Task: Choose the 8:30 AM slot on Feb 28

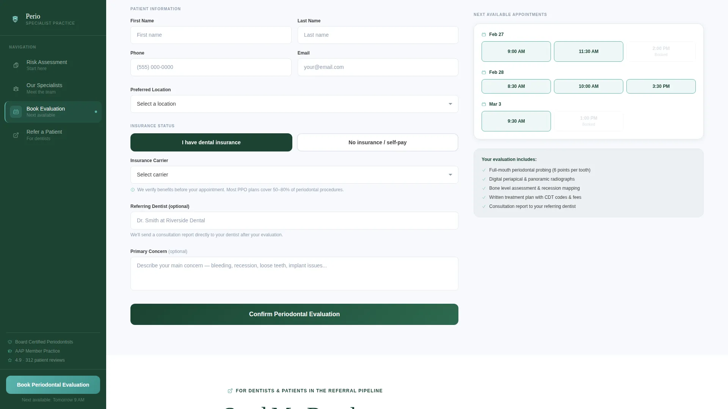Action: tap(516, 86)
